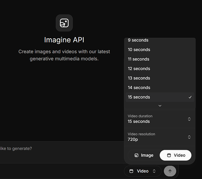Screen dimensions: 202x179
Task: Open the Video resolution dropdown
Action: pyautogui.click(x=160, y=137)
